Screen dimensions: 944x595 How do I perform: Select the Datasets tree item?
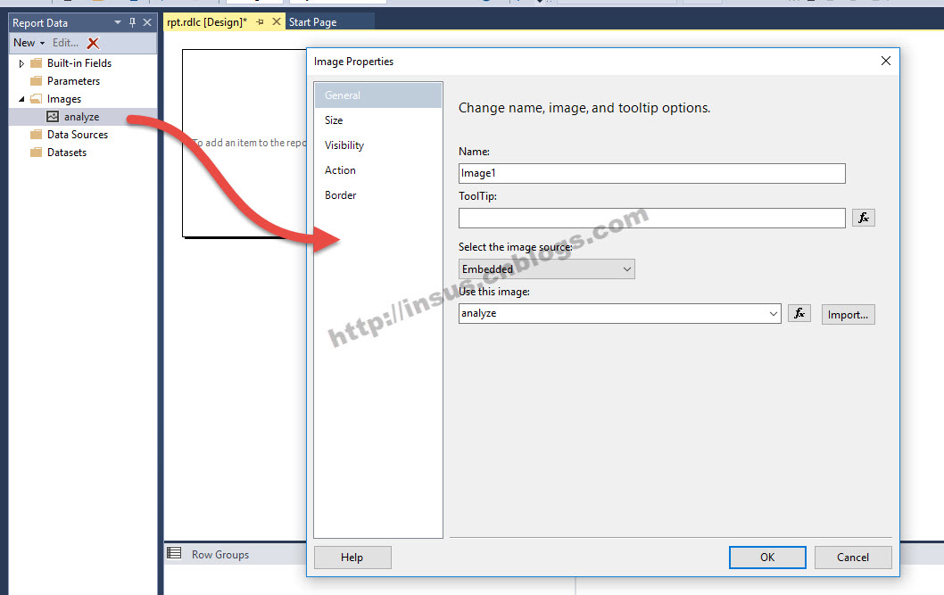point(67,153)
